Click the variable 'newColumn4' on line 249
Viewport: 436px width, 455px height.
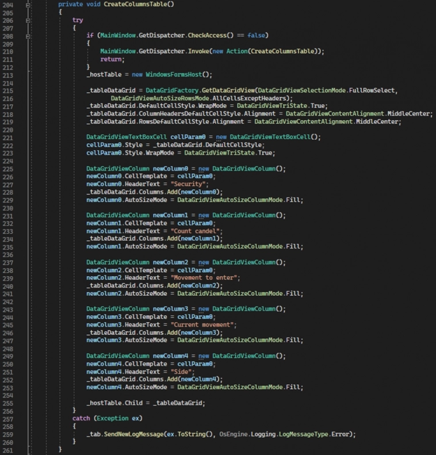[170, 356]
